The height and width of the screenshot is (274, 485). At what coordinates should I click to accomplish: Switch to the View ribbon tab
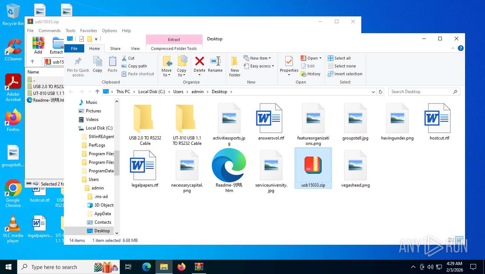(x=135, y=49)
